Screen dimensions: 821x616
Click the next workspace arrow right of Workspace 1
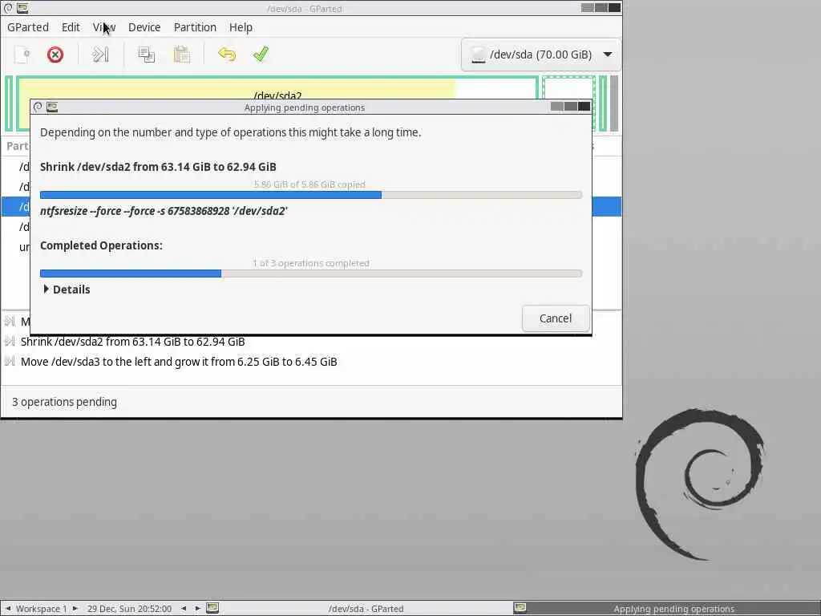(x=75, y=609)
